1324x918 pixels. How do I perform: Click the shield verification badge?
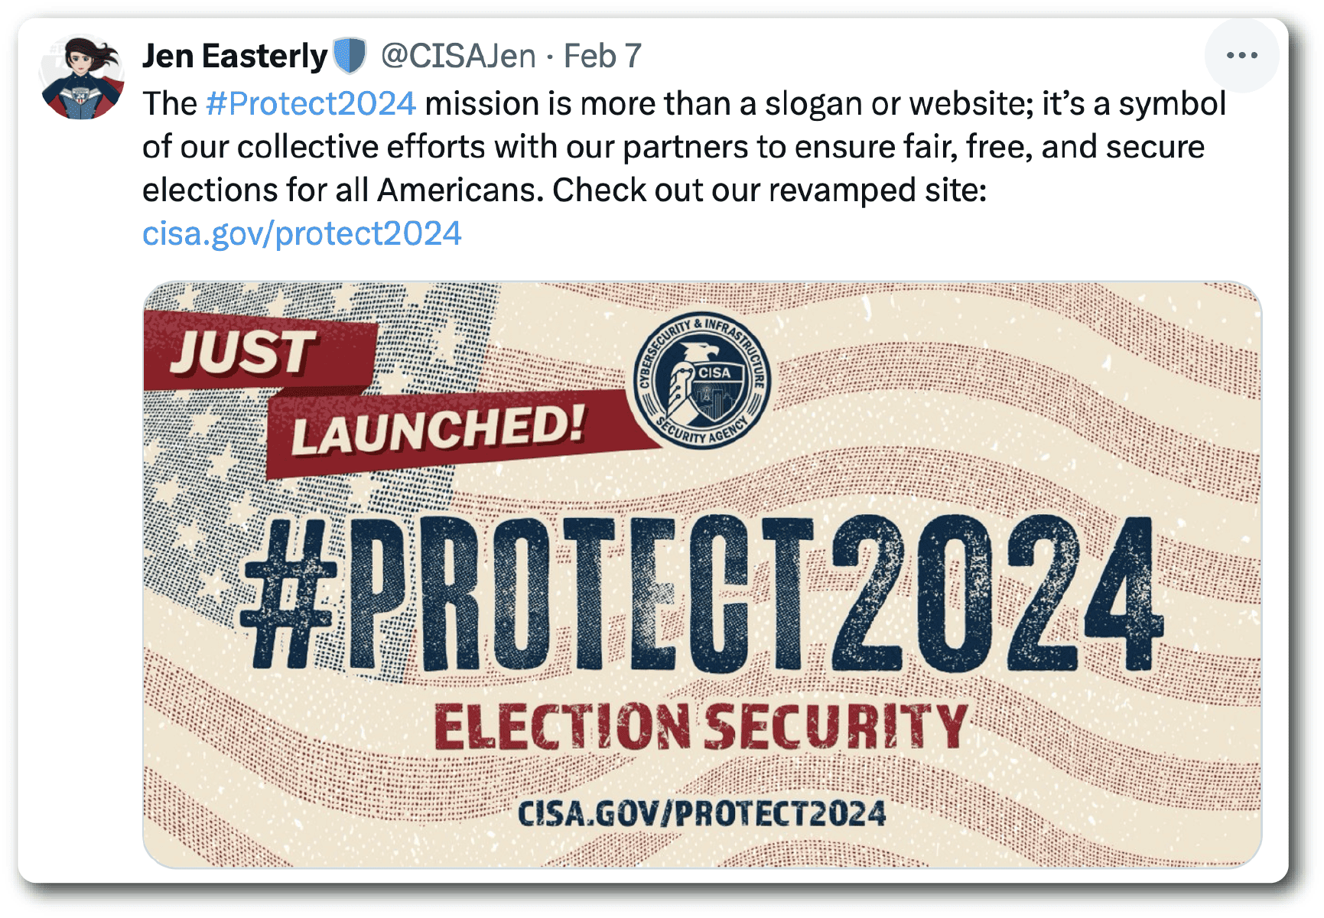coord(350,56)
